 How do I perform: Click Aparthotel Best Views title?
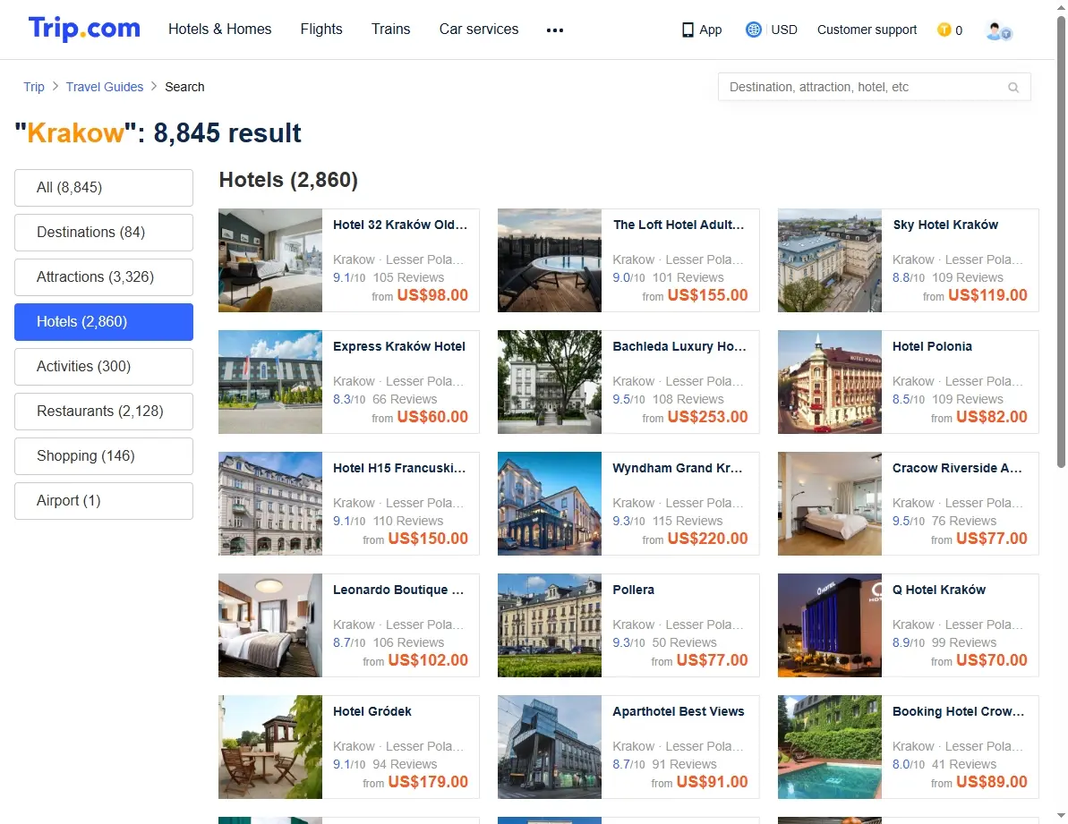click(x=679, y=712)
